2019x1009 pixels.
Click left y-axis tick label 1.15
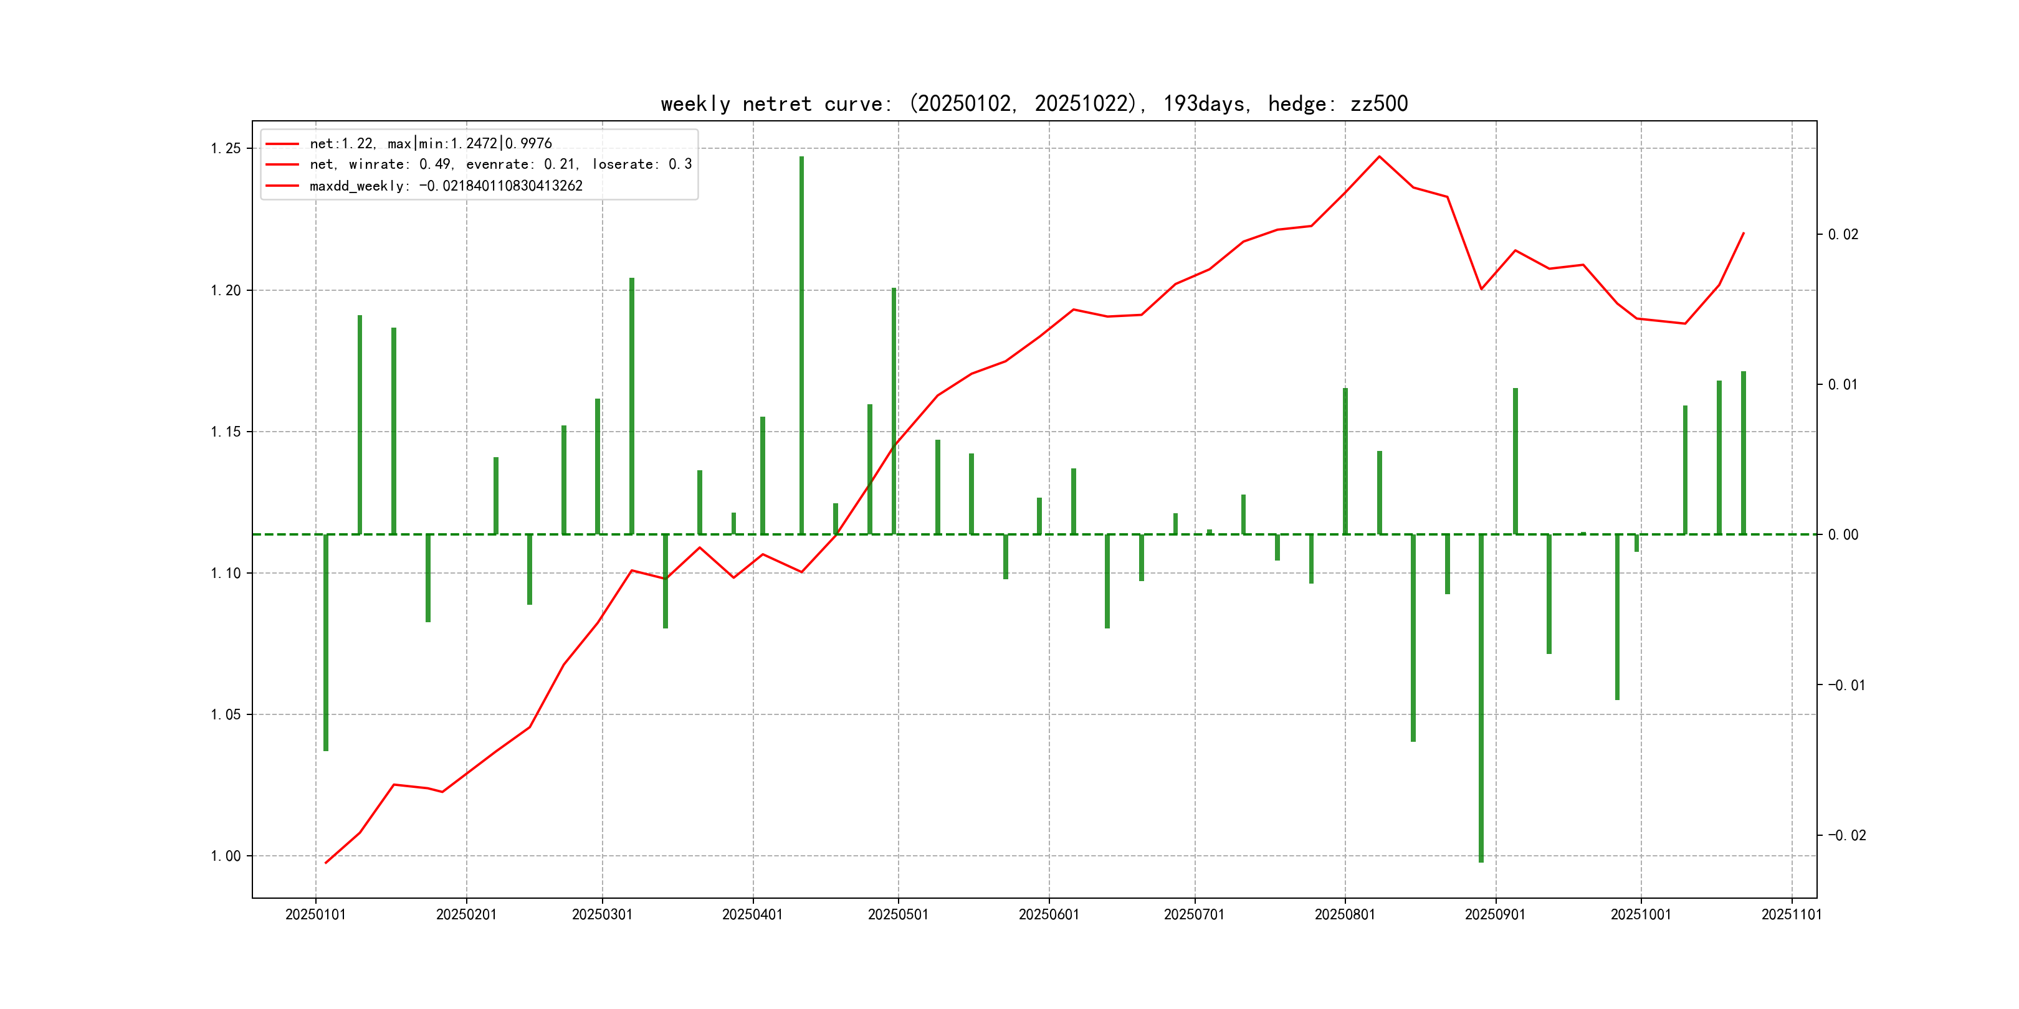226,432
